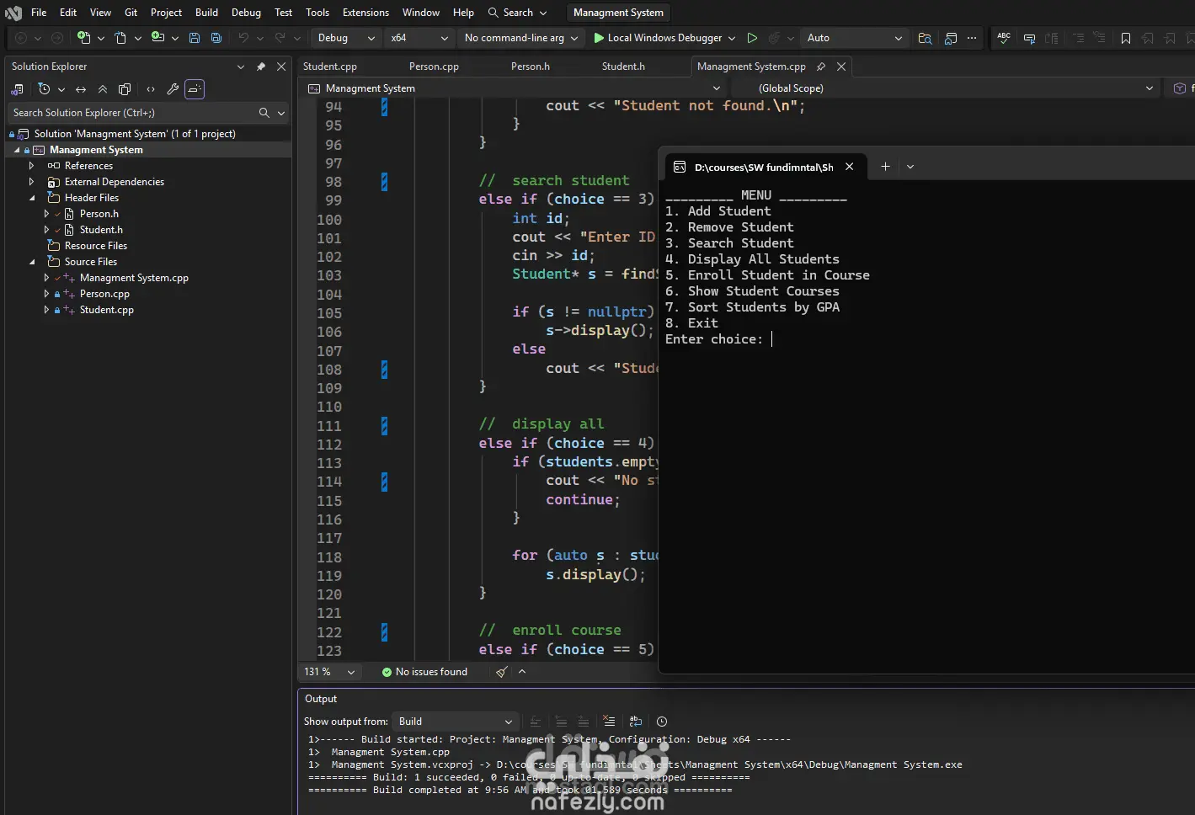
Task: Click the Find in Files icon
Action: coord(925,38)
